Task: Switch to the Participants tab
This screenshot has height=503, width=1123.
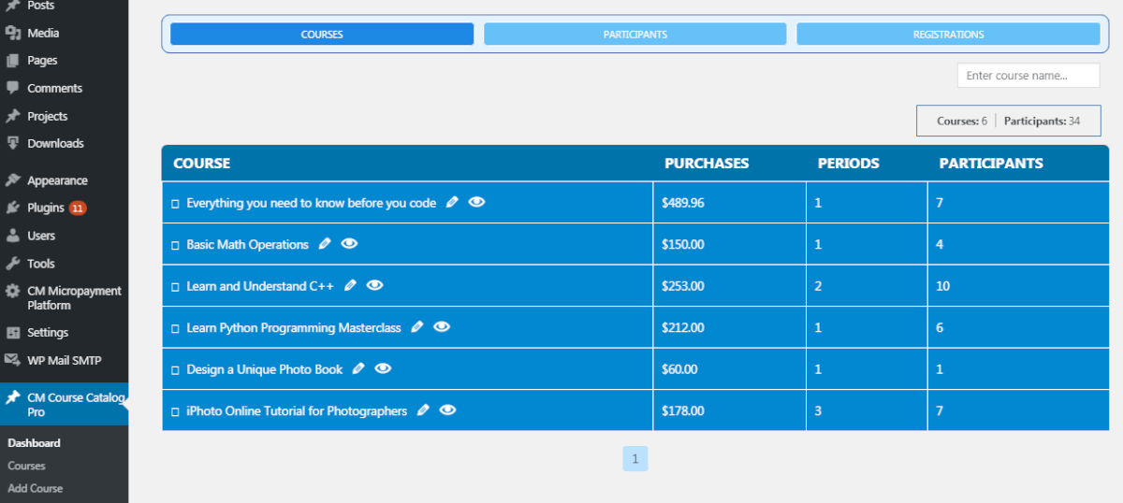Action: pos(634,35)
